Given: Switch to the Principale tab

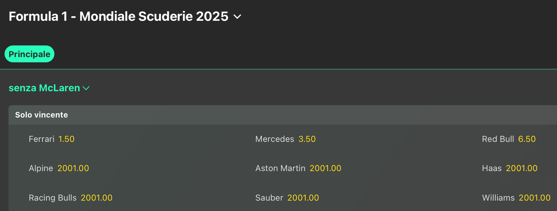Looking at the screenshot, I should tap(29, 54).
